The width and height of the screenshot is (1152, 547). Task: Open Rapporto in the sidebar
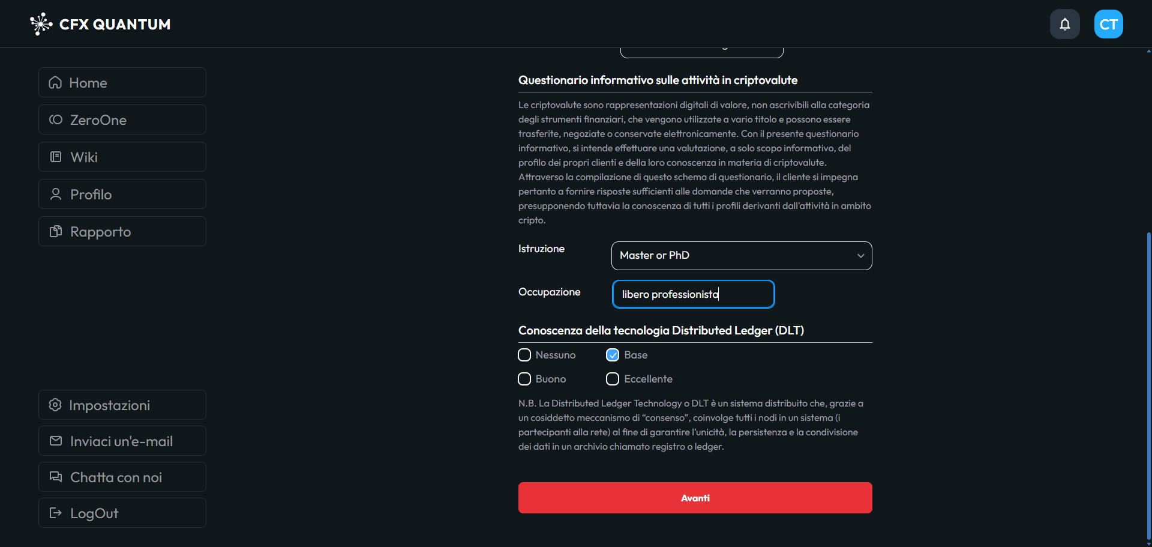[x=122, y=231]
